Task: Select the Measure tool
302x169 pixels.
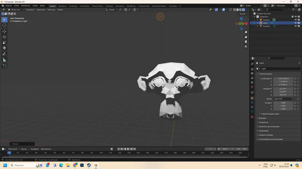Action: pyautogui.click(x=4, y=60)
